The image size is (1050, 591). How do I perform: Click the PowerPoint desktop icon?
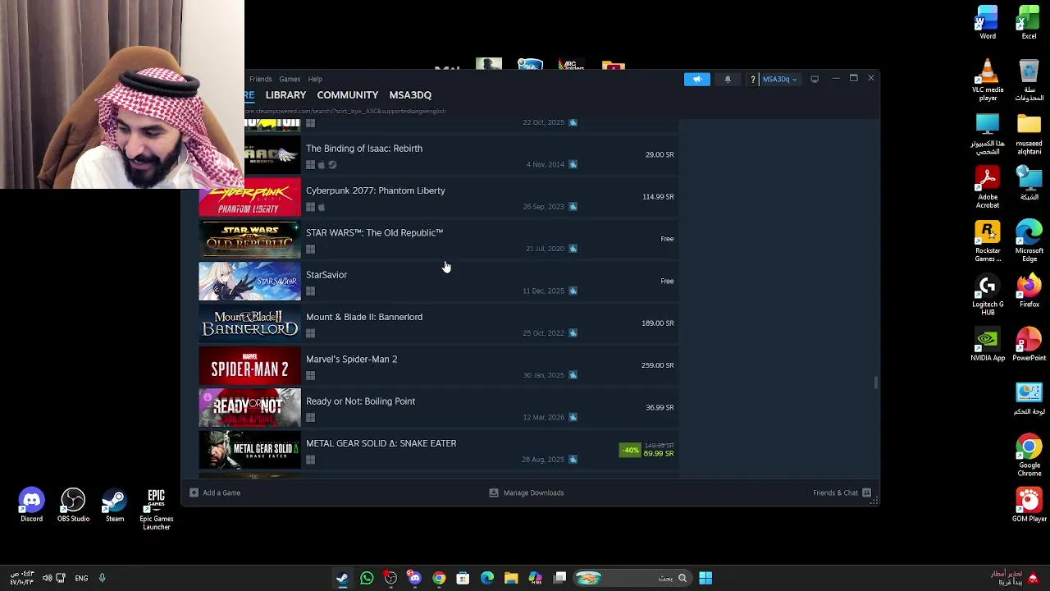1029,345
